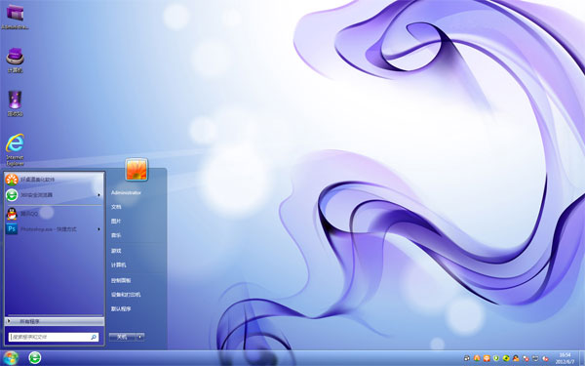Viewport: 585px width, 366px height.
Task: Click the Show desktop strip at taskbar end
Action: click(x=582, y=358)
